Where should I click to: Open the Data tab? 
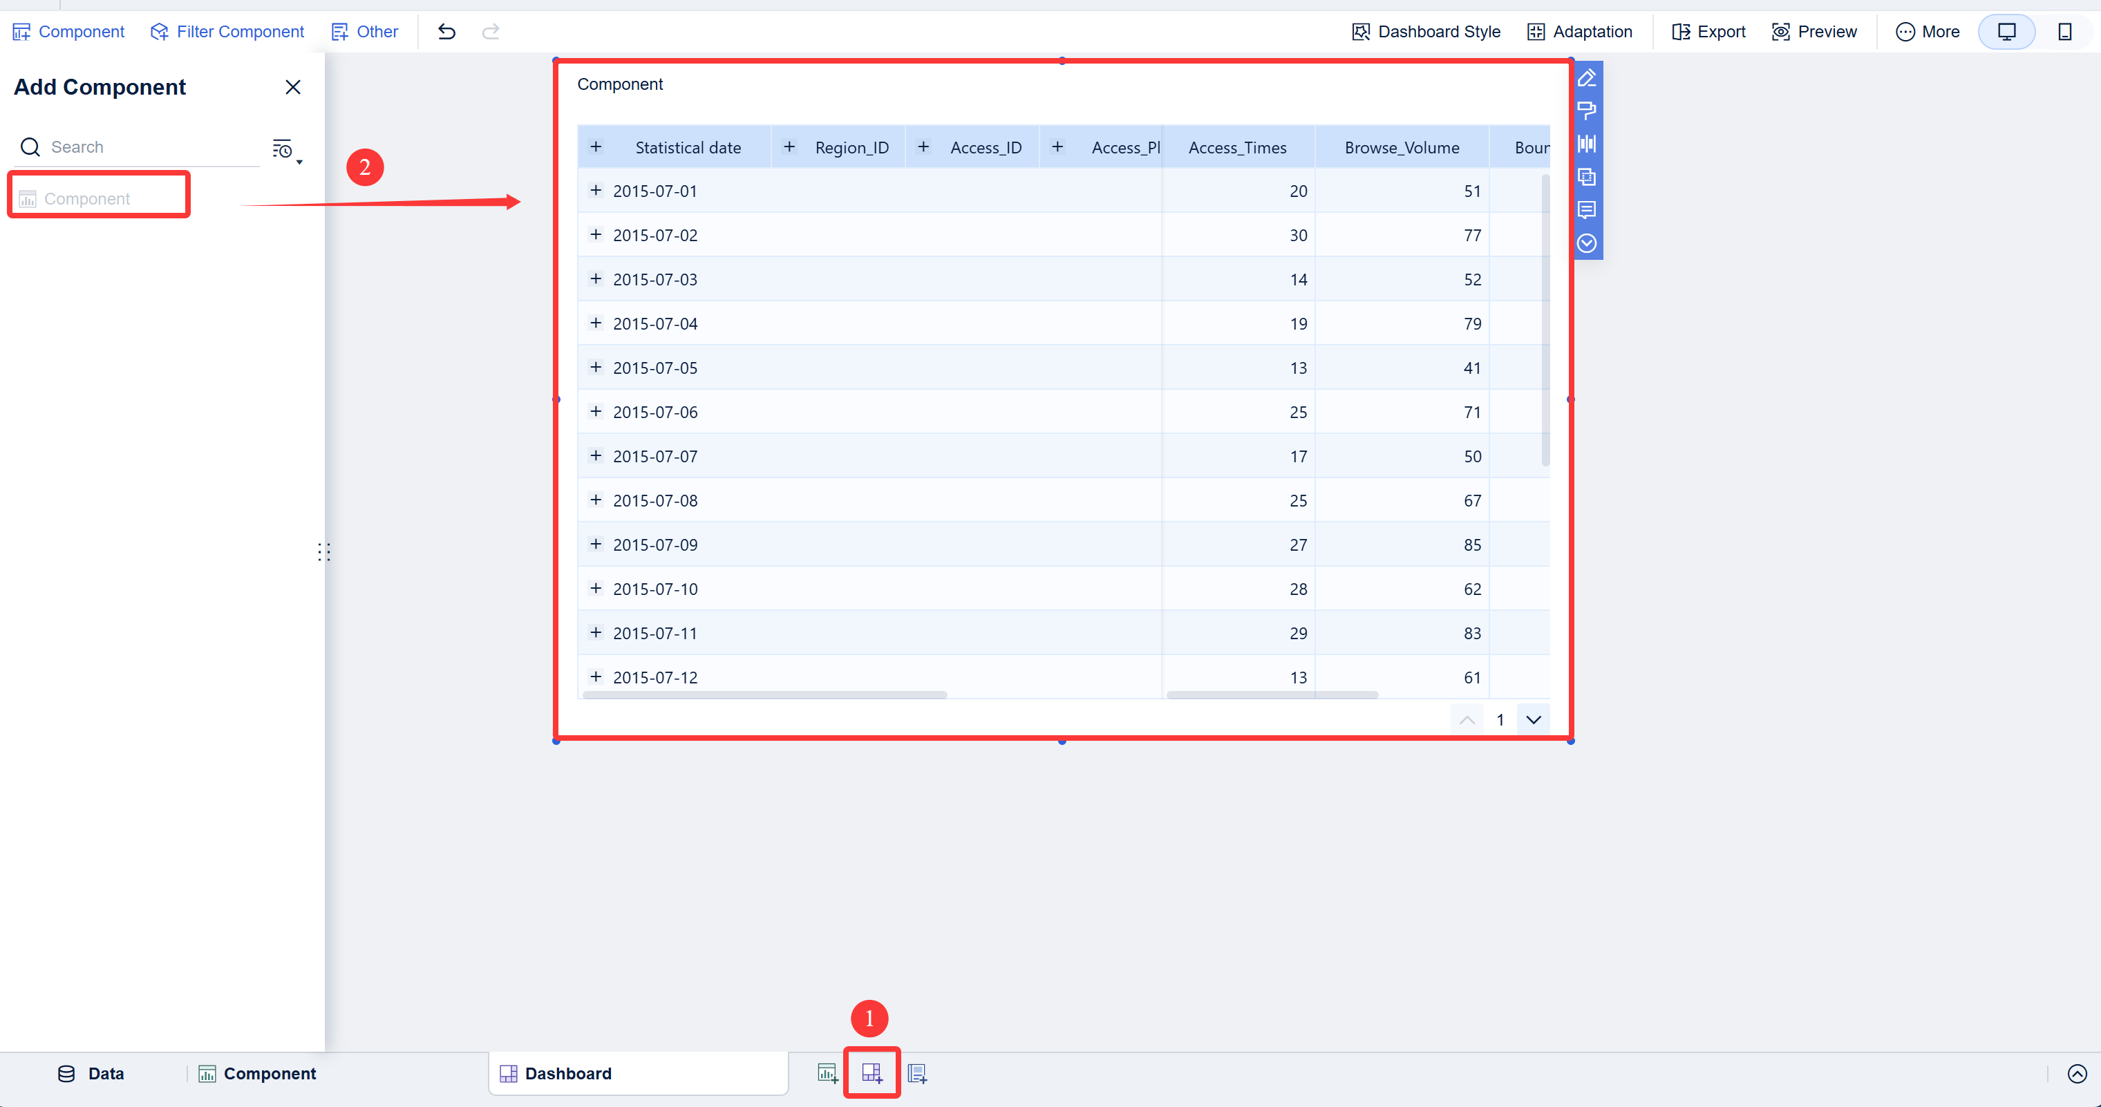tap(91, 1074)
